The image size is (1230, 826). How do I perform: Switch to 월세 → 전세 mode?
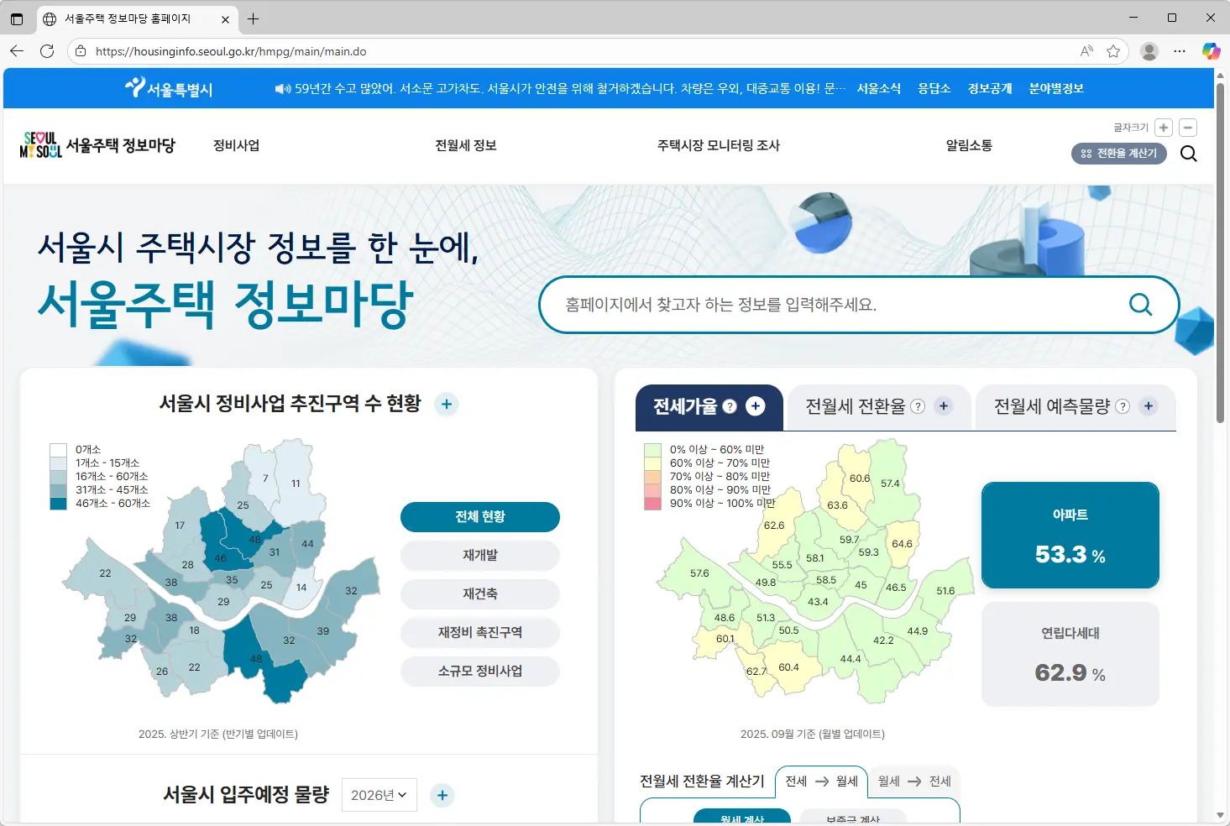tap(913, 781)
